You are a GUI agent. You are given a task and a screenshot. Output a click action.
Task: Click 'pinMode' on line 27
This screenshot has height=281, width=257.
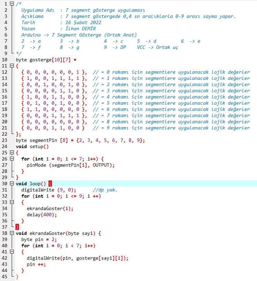(x=36, y=165)
